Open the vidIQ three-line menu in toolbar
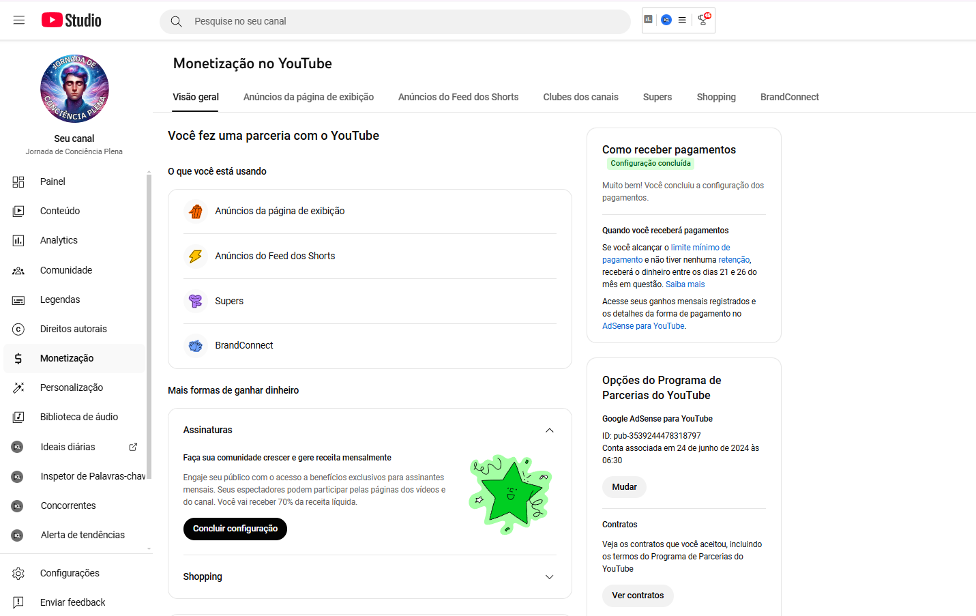The height and width of the screenshot is (616, 976). 682,20
